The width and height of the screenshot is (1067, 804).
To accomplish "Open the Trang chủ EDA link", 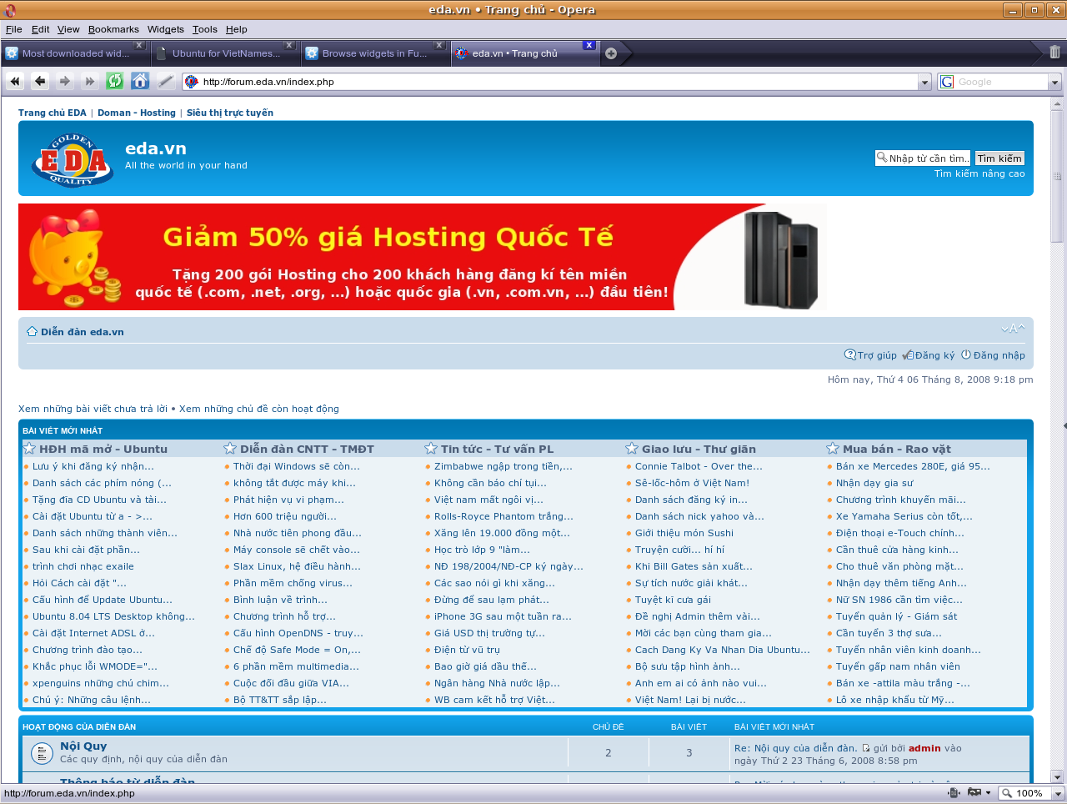I will 53,113.
